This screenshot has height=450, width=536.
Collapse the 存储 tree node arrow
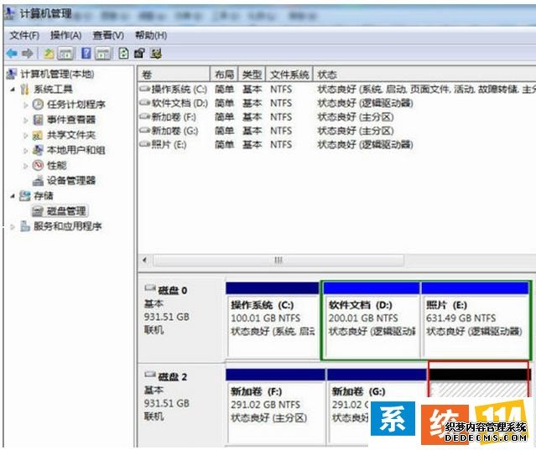pyautogui.click(x=13, y=196)
